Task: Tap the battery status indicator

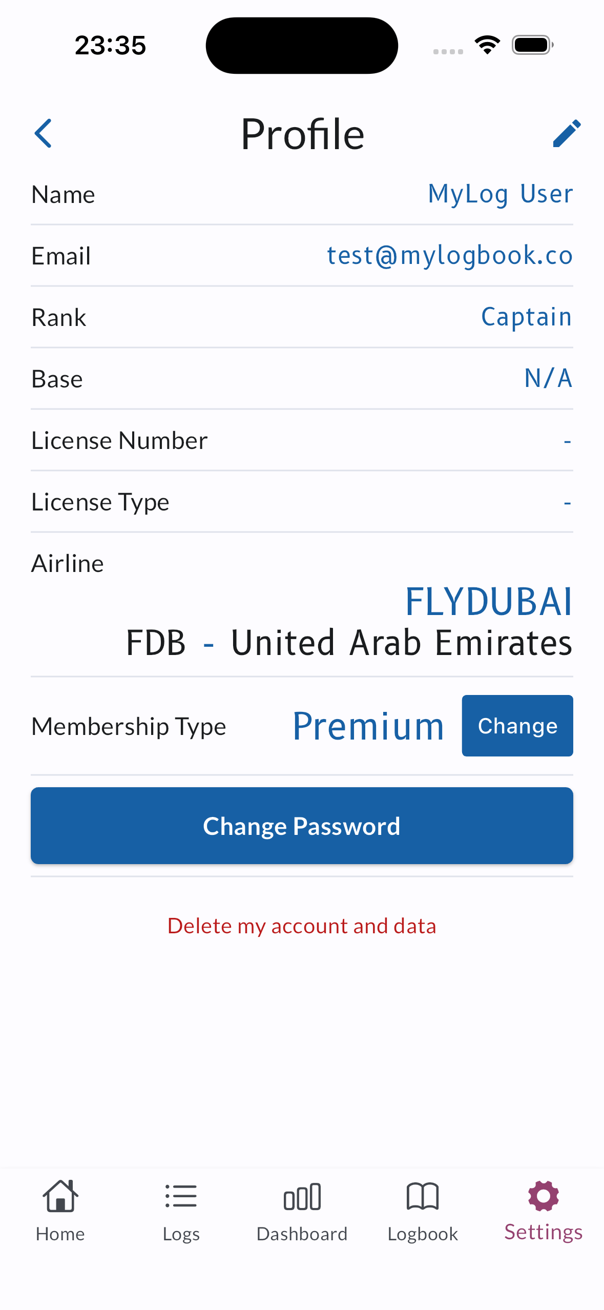Action: pos(532,45)
